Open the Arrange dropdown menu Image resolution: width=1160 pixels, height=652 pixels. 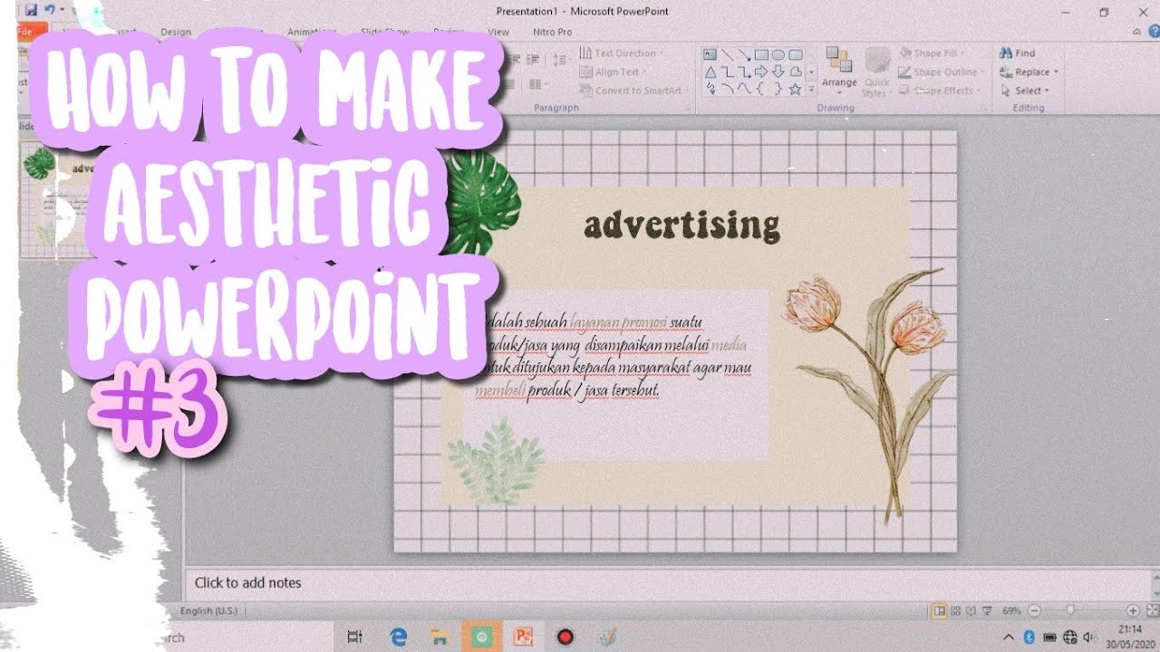pyautogui.click(x=839, y=71)
